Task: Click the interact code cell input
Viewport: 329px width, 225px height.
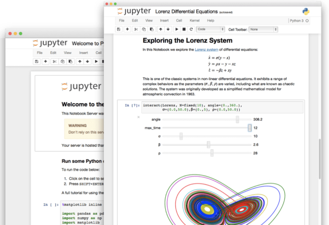Action: coord(223,108)
